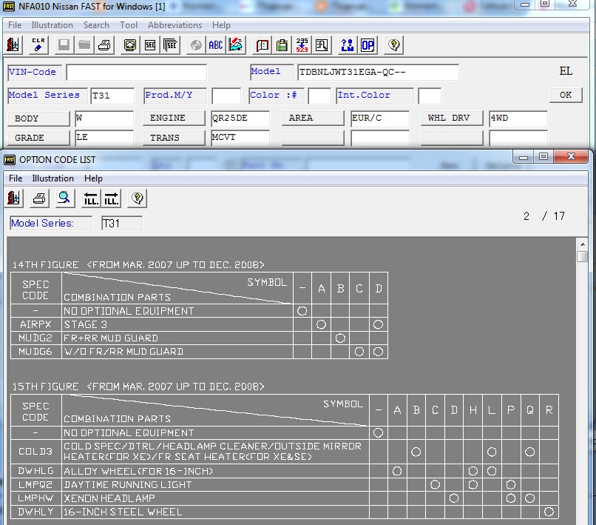596x525 pixels.
Task: Click the ENGINE field showing QR25DE
Action: pos(240,118)
